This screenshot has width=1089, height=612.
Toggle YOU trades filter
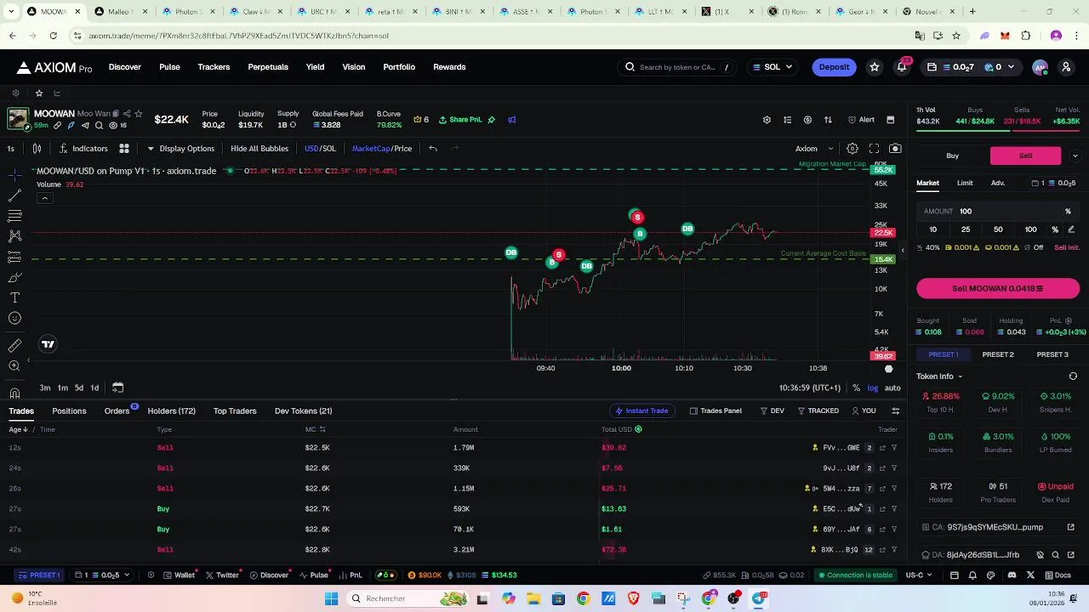pyautogui.click(x=864, y=411)
